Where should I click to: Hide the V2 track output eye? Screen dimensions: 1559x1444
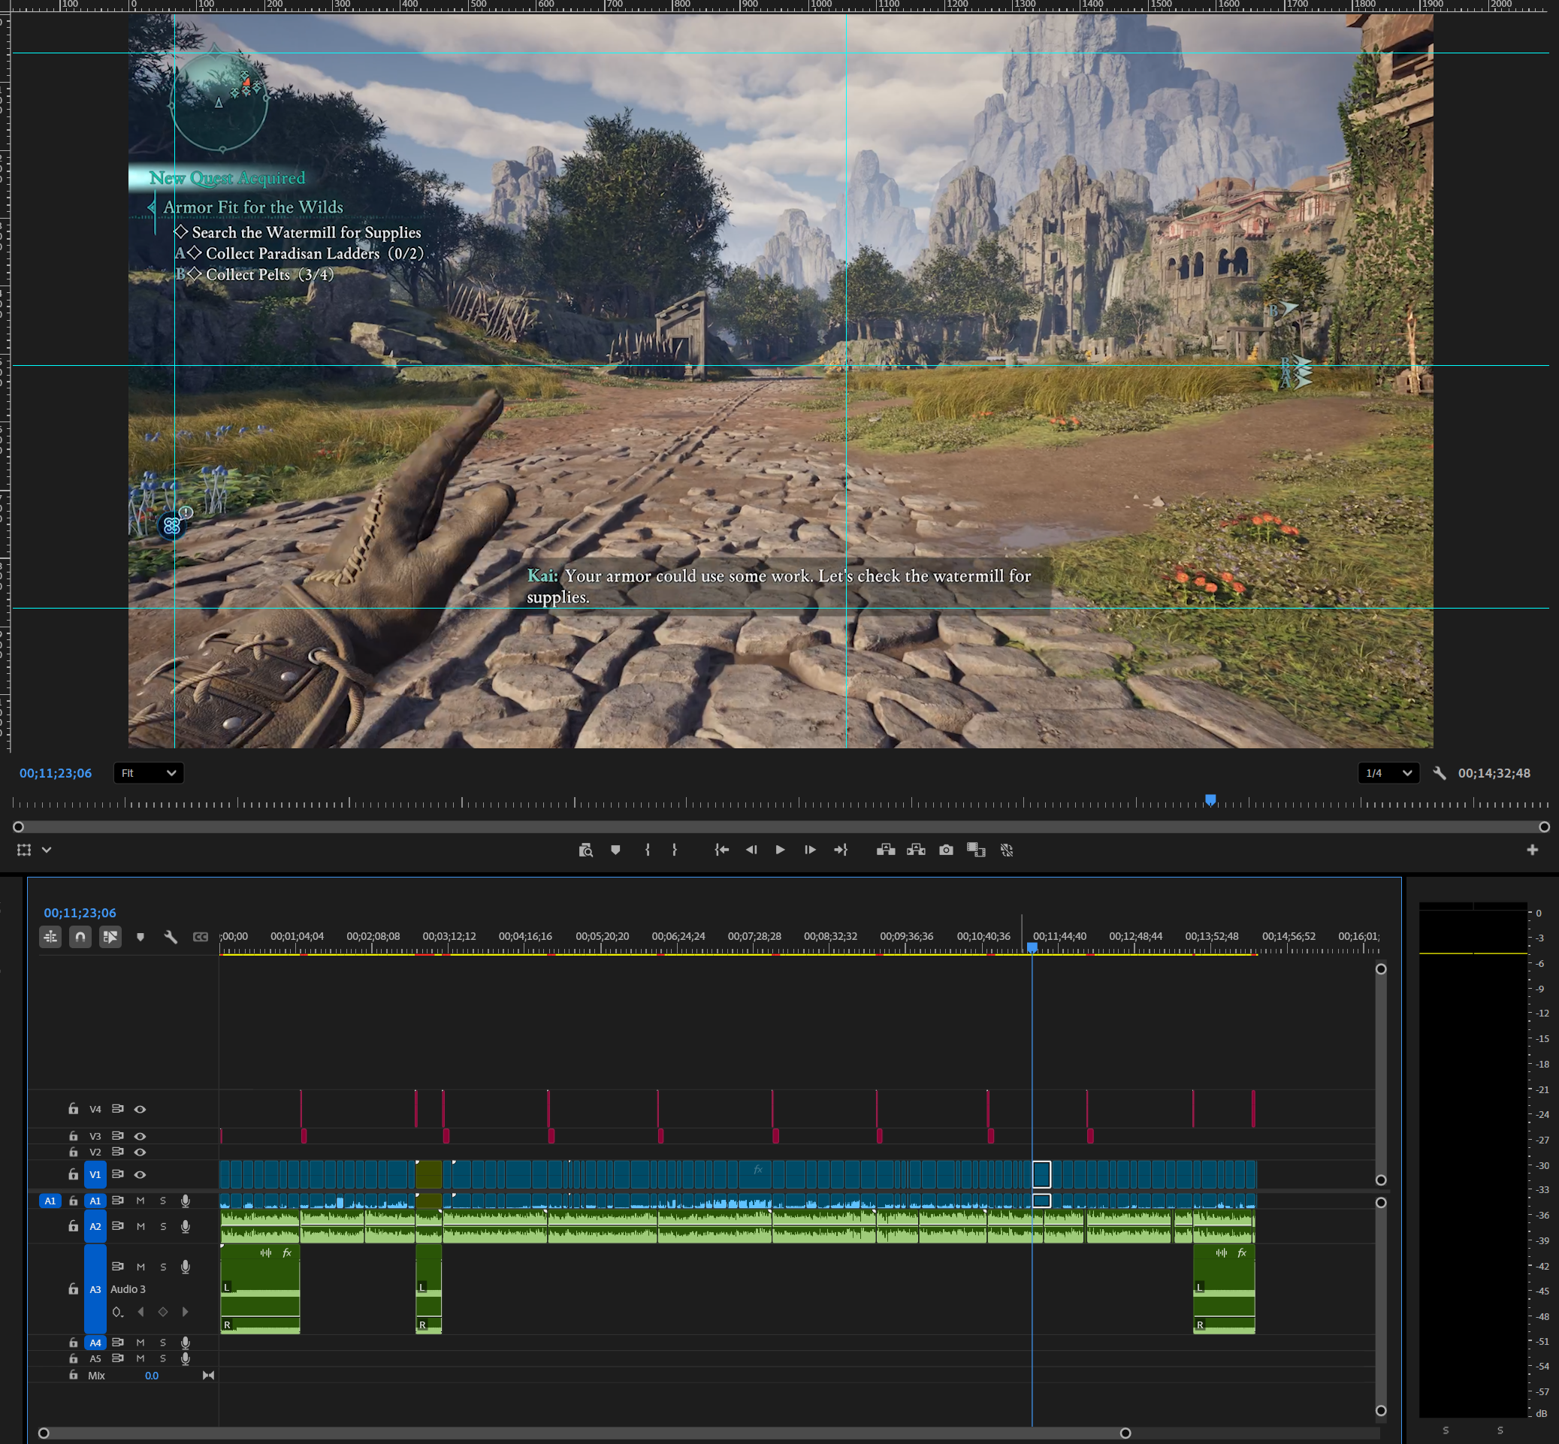pos(140,1152)
